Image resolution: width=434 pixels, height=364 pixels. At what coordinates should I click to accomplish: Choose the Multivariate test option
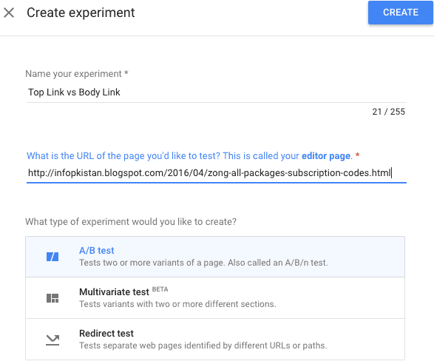coord(215,298)
